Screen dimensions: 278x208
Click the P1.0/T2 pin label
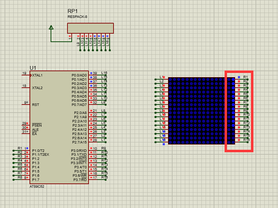tap(38, 151)
